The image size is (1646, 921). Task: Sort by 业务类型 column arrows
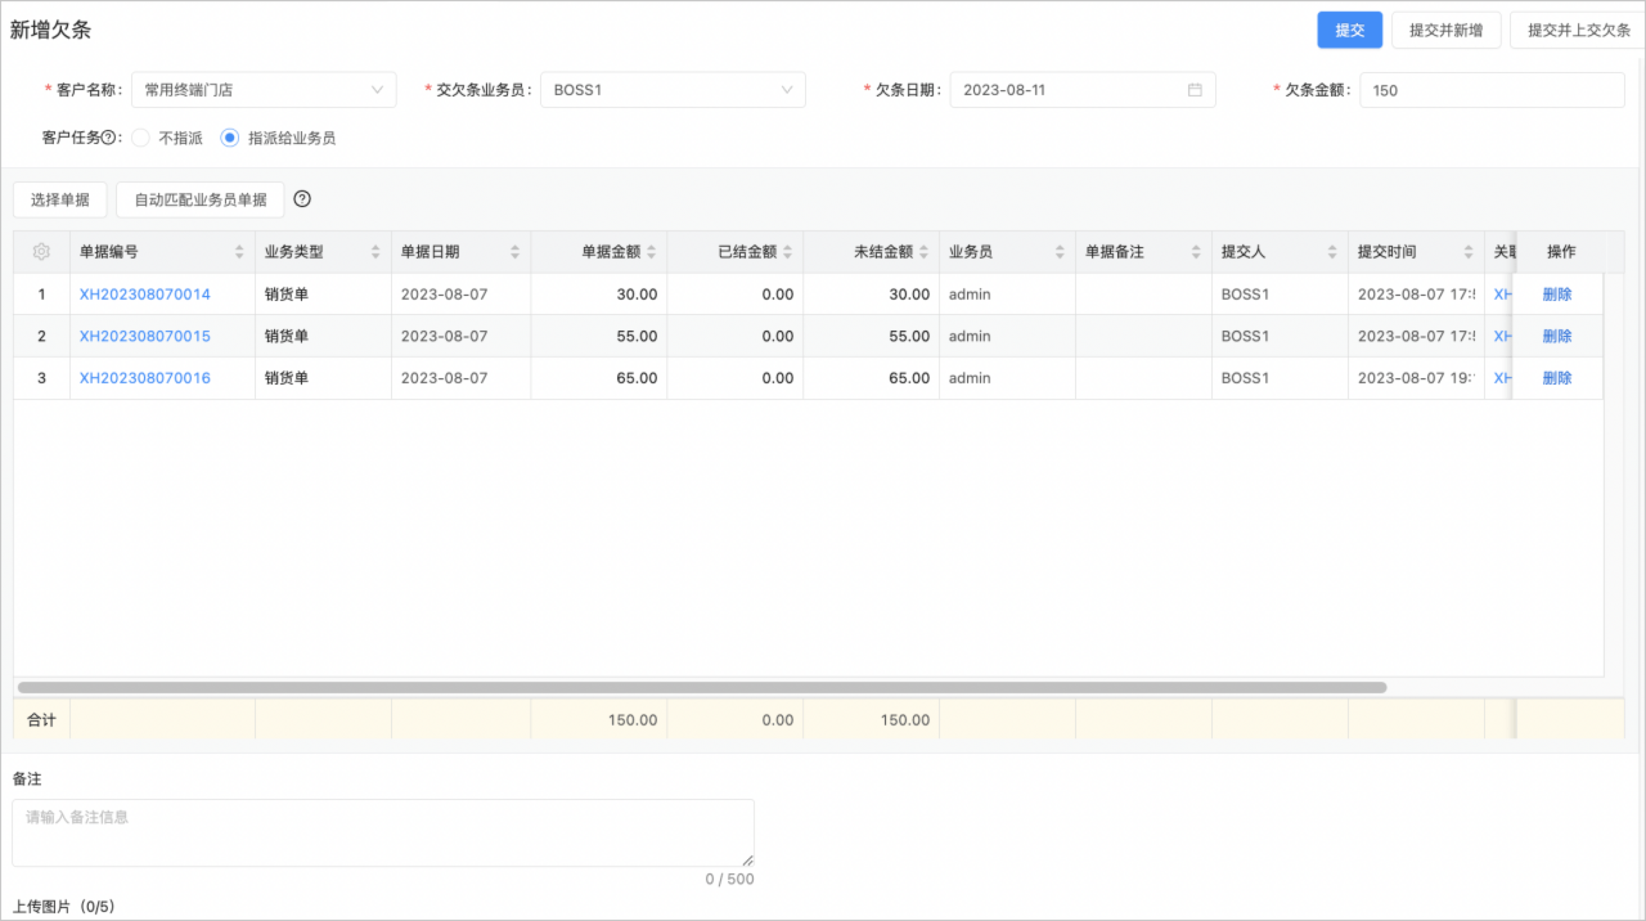click(375, 251)
